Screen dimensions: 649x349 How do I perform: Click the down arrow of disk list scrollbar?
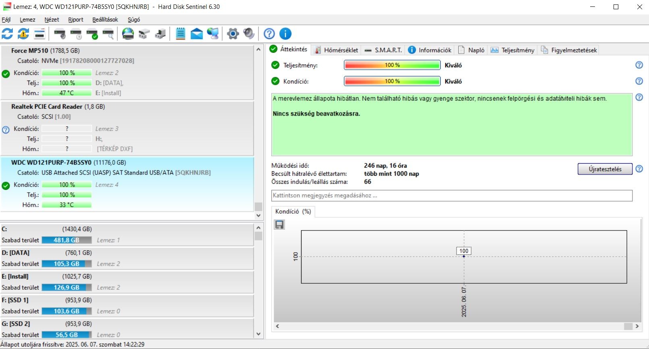click(x=258, y=216)
